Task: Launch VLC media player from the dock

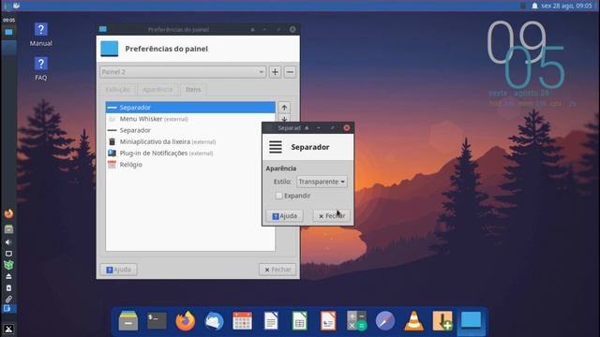Action: click(x=413, y=320)
